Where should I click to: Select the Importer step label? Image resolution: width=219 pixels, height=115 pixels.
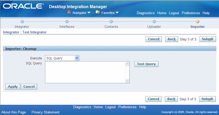pyautogui.click(x=198, y=27)
